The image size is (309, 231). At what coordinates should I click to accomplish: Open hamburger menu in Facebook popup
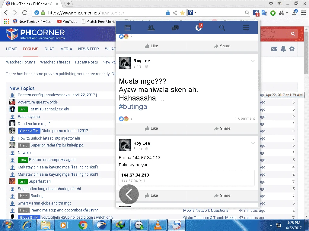tap(246, 28)
